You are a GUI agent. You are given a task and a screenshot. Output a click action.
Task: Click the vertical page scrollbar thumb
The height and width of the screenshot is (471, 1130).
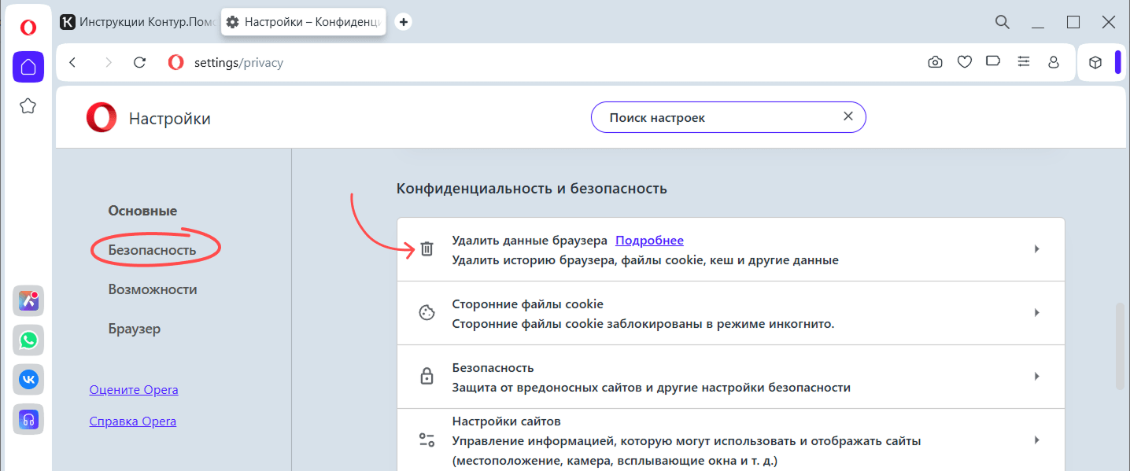pos(1120,346)
